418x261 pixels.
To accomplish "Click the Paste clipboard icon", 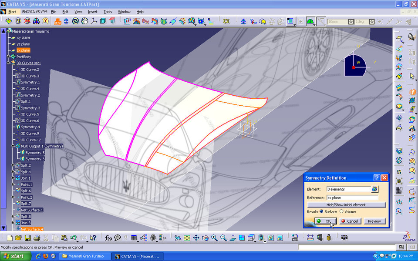I will click(x=64, y=238).
